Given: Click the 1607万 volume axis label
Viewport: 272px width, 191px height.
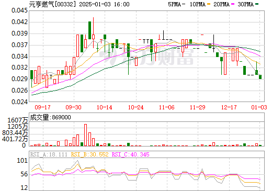Looking at the screenshot, I should pyautogui.click(x=18, y=120).
